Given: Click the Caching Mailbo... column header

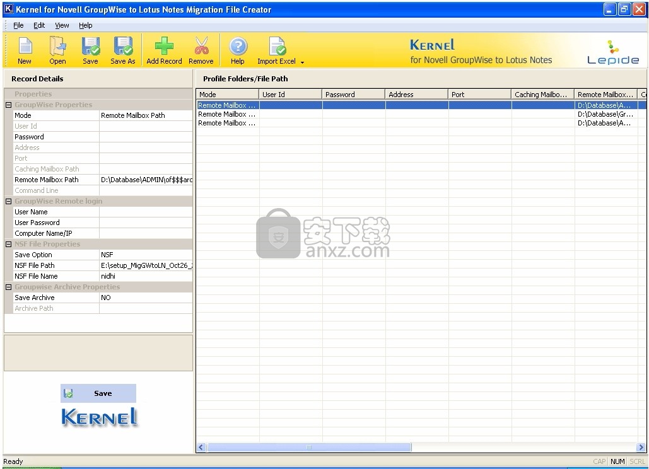Looking at the screenshot, I should point(542,95).
